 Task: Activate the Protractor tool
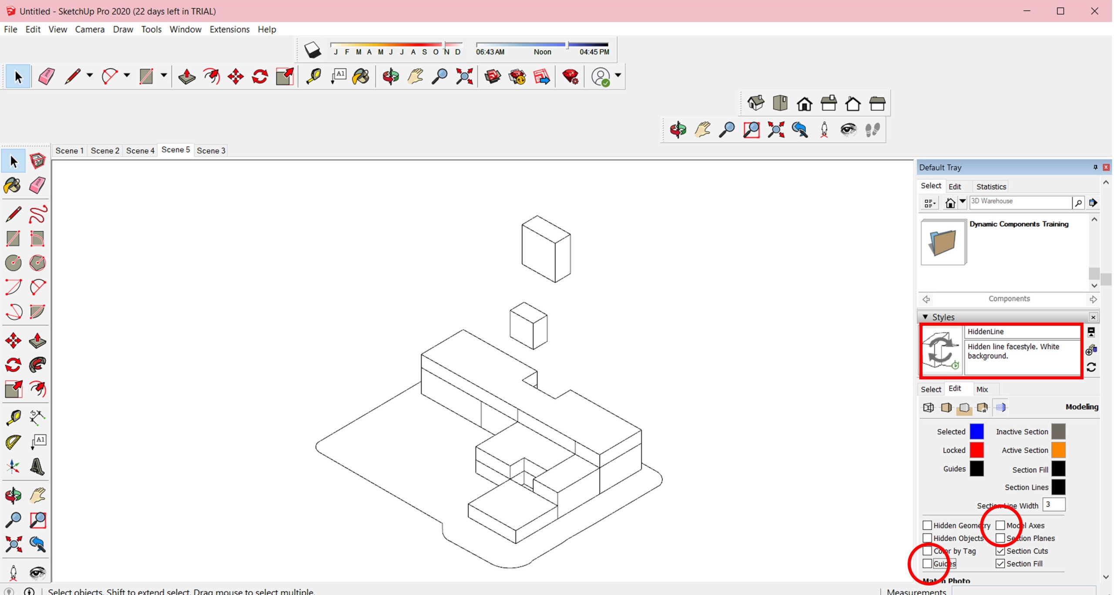[13, 442]
